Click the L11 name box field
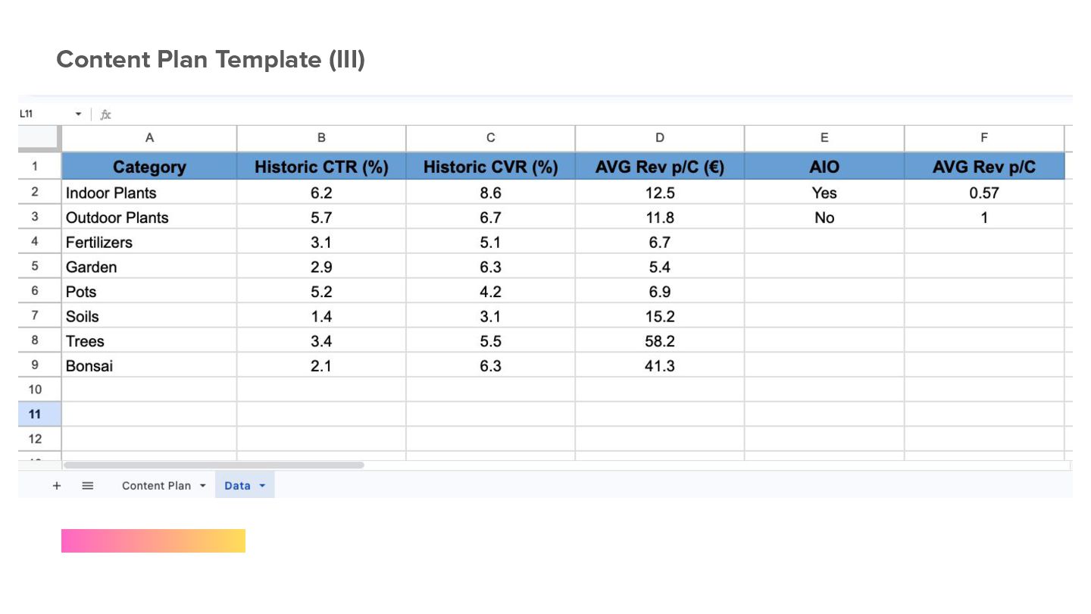 coord(38,114)
